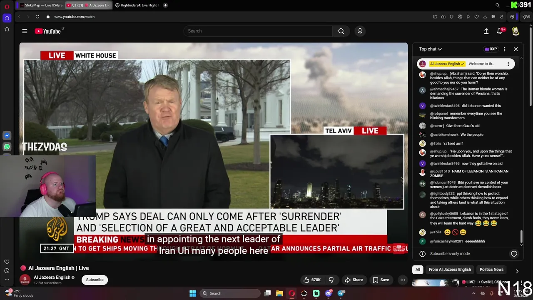Image resolution: width=533 pixels, height=300 pixels.
Task: Open the YouTube account avatar menu
Action: tap(516, 31)
